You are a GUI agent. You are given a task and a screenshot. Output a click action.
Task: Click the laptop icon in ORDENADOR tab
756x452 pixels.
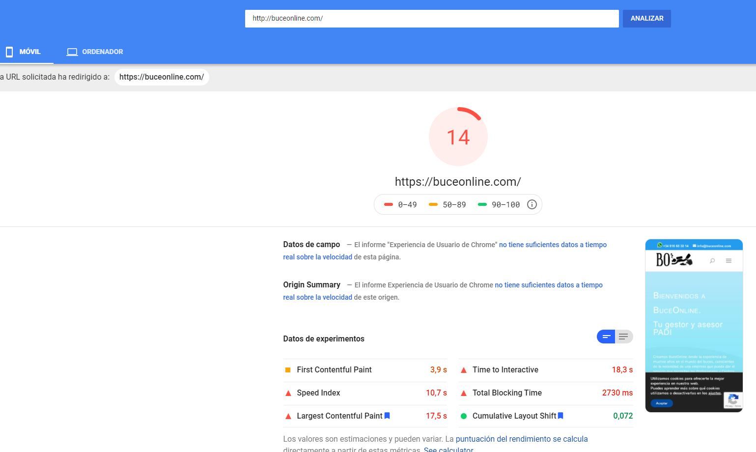point(72,52)
